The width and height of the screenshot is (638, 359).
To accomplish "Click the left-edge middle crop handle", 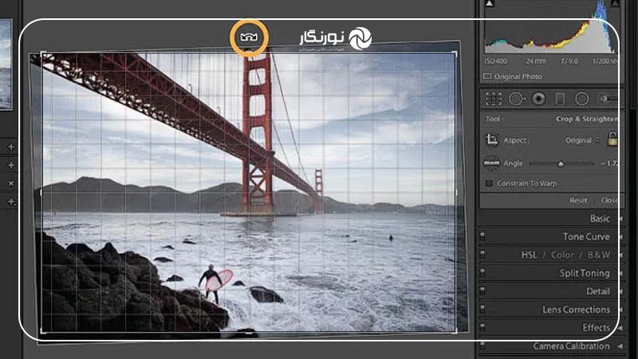I will 41,192.
